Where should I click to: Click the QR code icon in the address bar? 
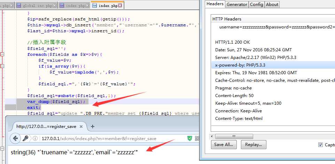tap(197, 139)
